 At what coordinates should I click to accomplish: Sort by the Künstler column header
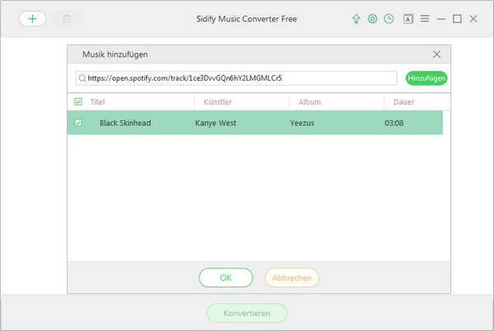tap(217, 102)
